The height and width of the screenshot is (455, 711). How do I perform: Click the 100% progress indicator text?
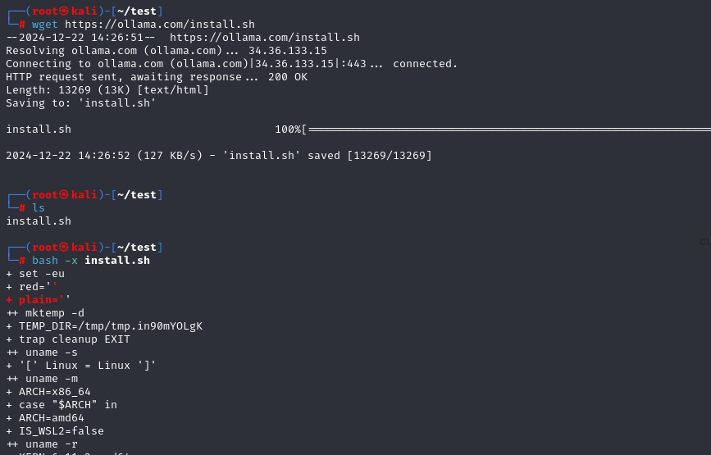coord(288,130)
